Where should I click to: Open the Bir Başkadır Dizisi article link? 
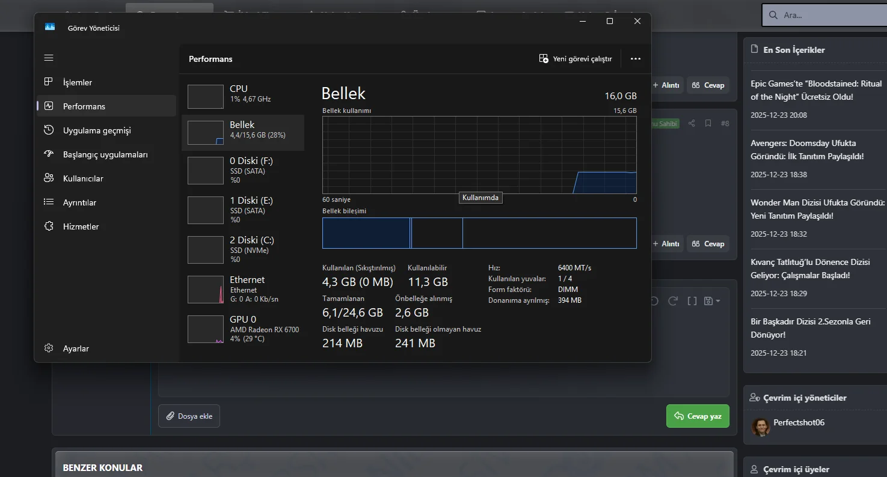[811, 328]
